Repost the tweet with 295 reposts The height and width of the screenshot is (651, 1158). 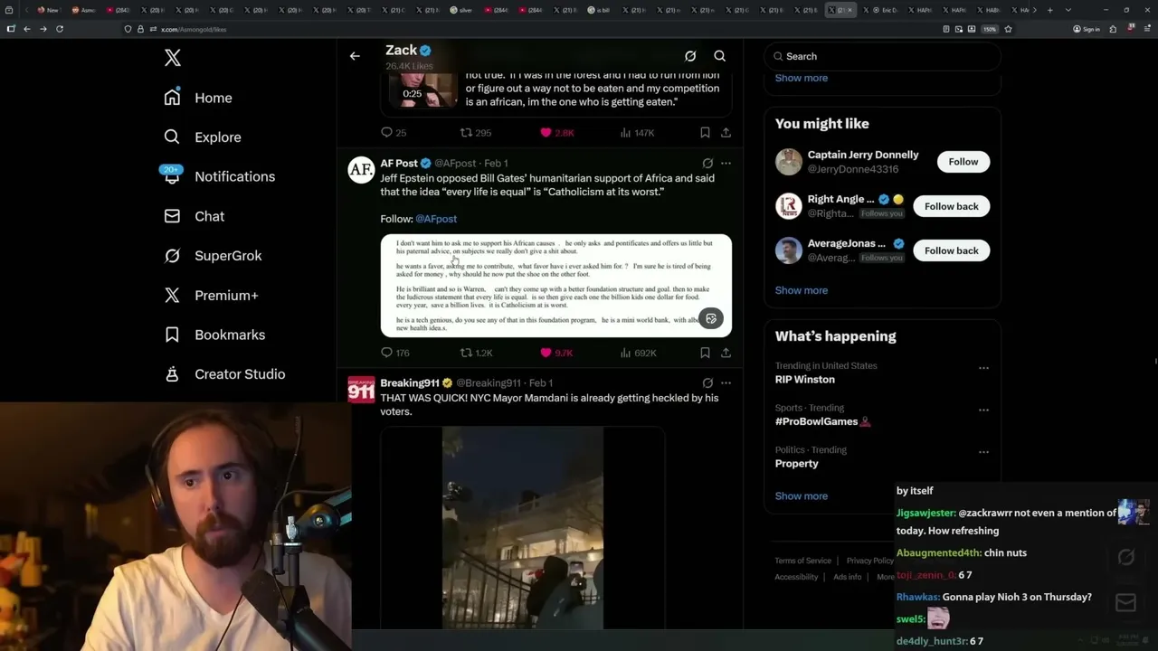475,133
